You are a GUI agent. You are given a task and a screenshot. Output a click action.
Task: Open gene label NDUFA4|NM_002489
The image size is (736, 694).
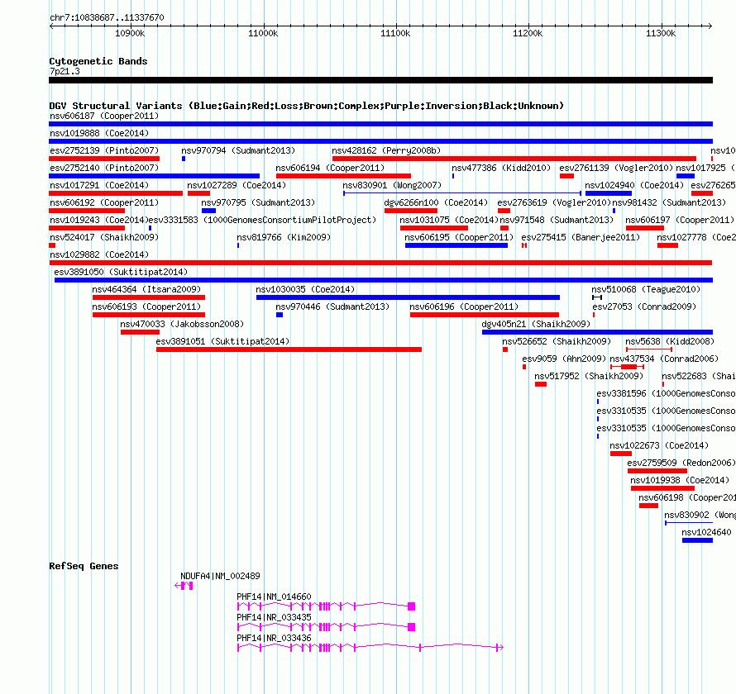pyautogui.click(x=220, y=576)
